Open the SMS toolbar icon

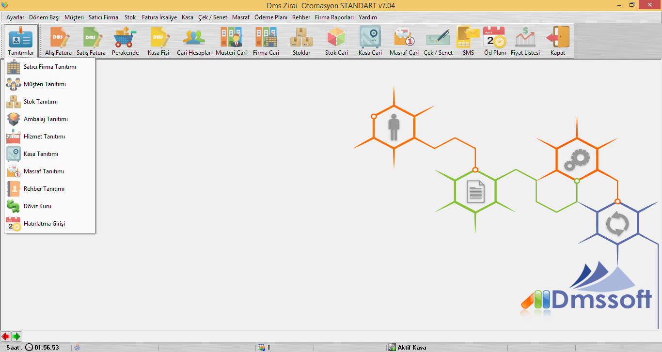(x=468, y=41)
